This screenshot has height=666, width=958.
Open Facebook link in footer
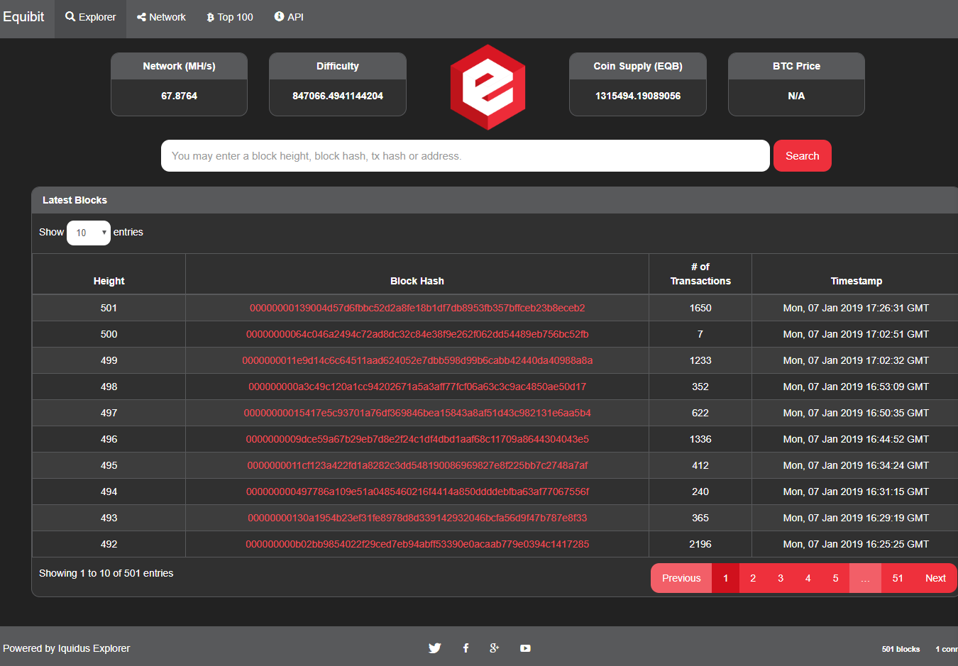466,648
